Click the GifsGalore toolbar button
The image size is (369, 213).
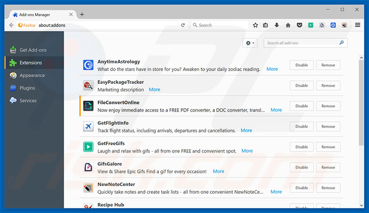322,25
